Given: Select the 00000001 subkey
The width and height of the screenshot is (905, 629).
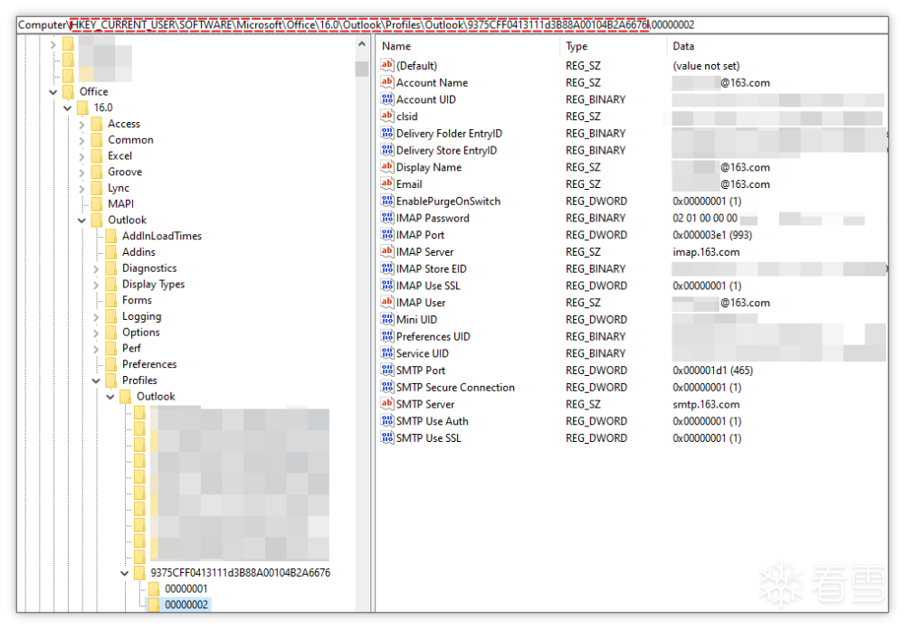Looking at the screenshot, I should tap(186, 589).
